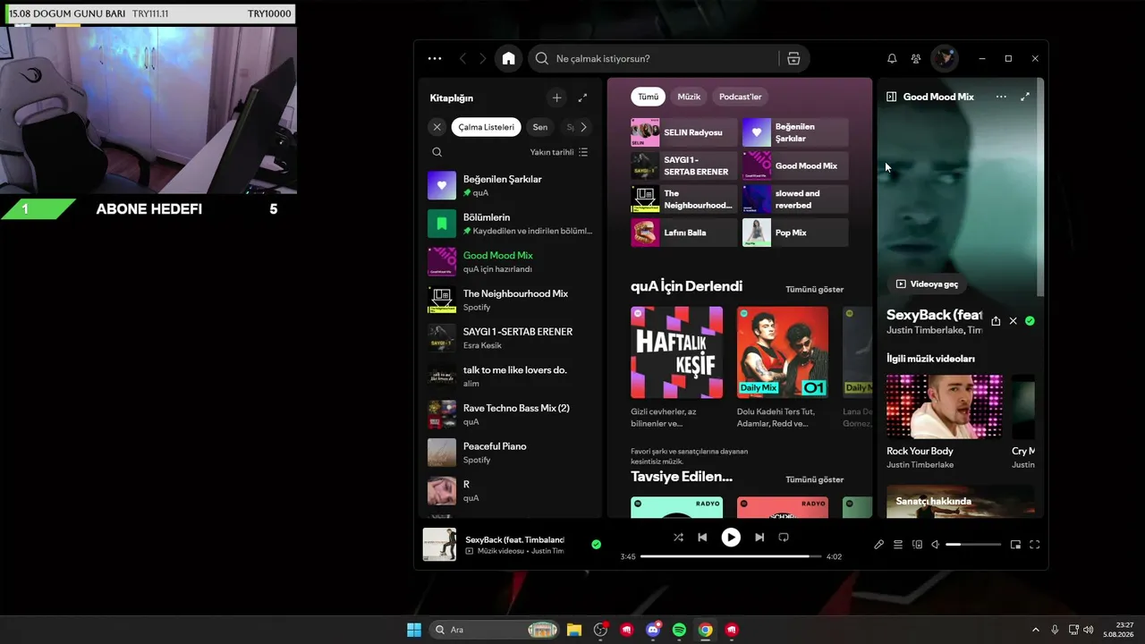Viewport: 1145px width, 644px height.
Task: Open the lyrics microphone icon
Action: tap(879, 545)
